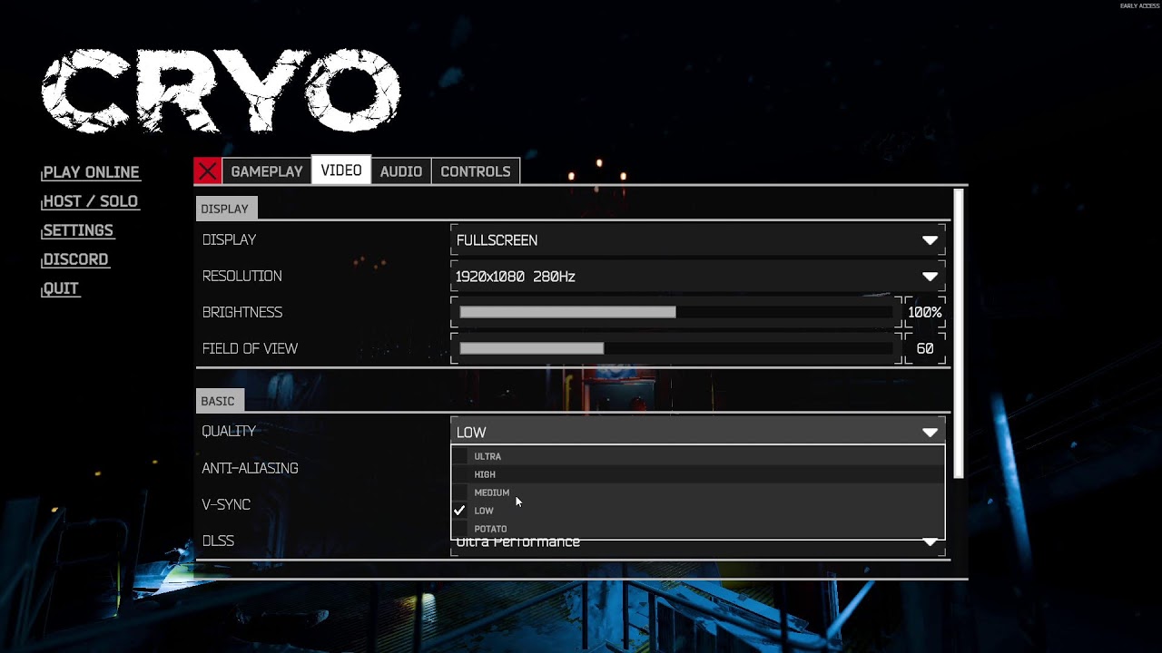
Task: Open the Settings menu entry
Action: [x=77, y=230]
